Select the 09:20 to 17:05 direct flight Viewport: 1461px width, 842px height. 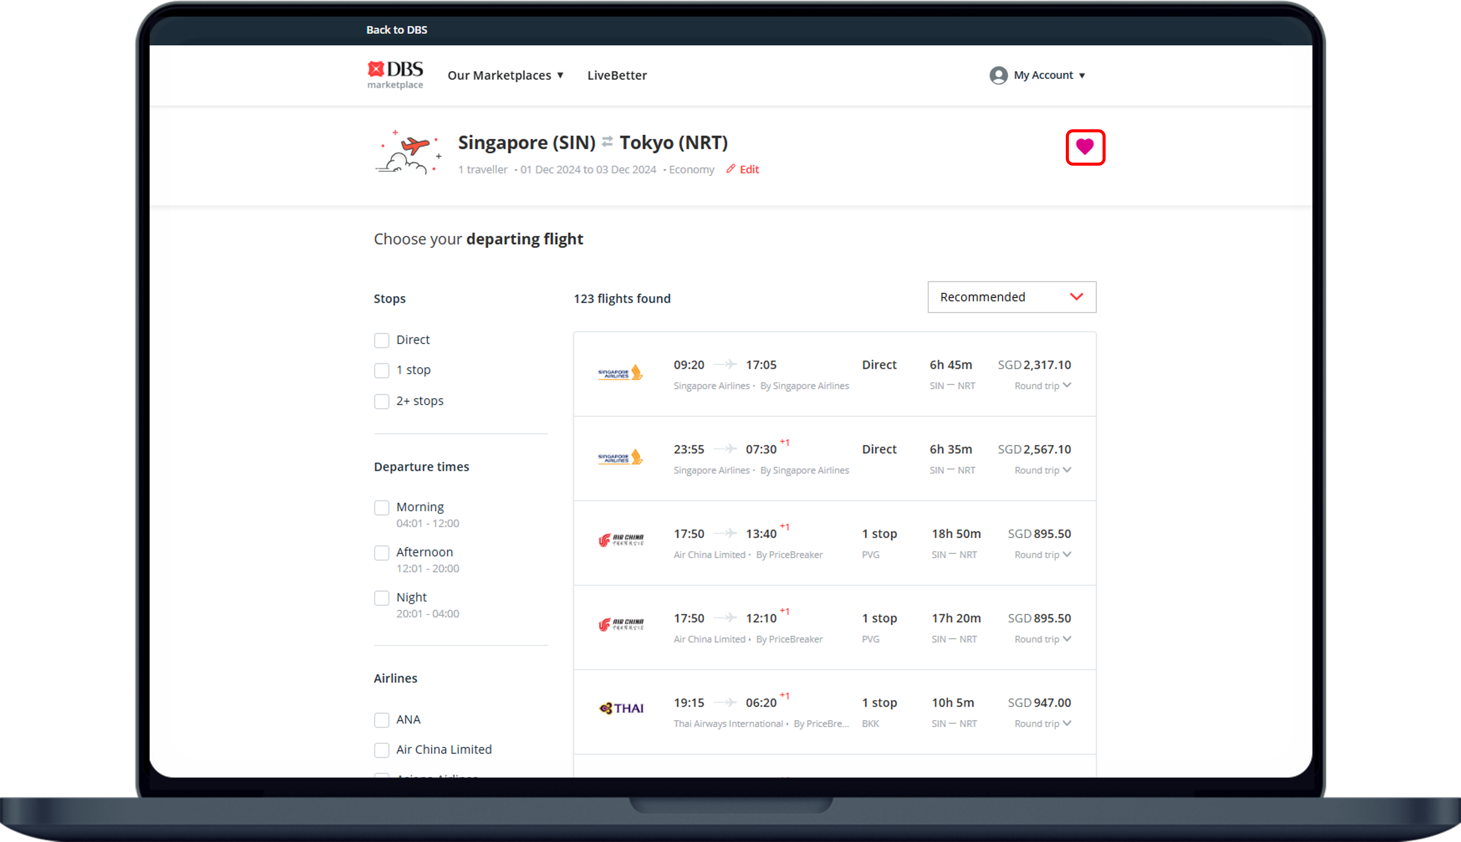tap(835, 374)
